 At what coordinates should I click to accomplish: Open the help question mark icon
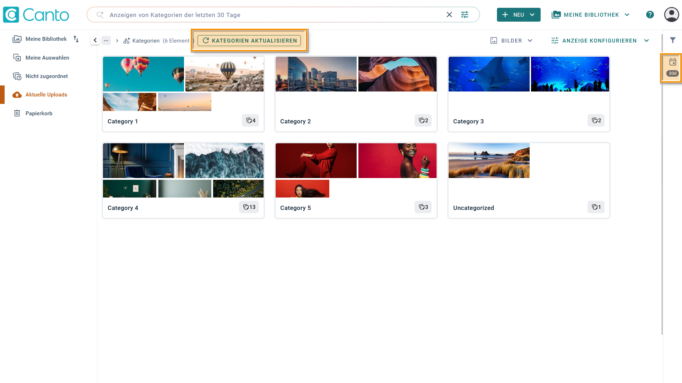(x=650, y=15)
